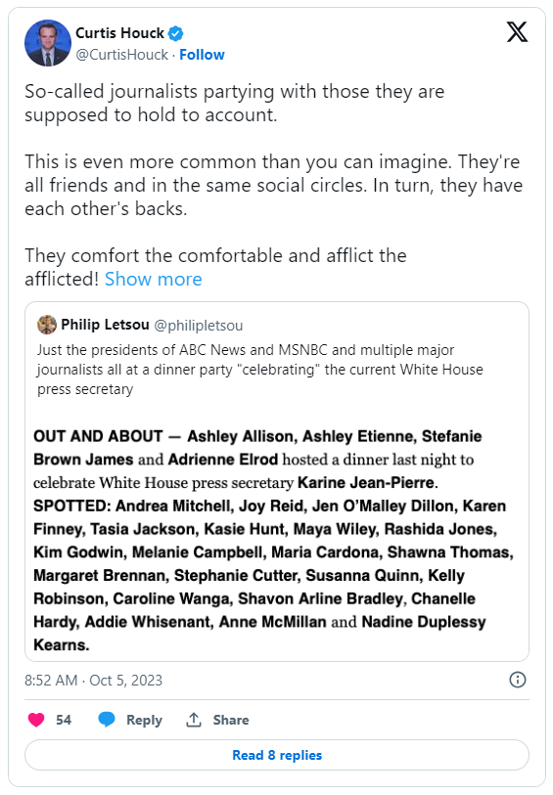Open Read 8 replies

[x=277, y=755]
